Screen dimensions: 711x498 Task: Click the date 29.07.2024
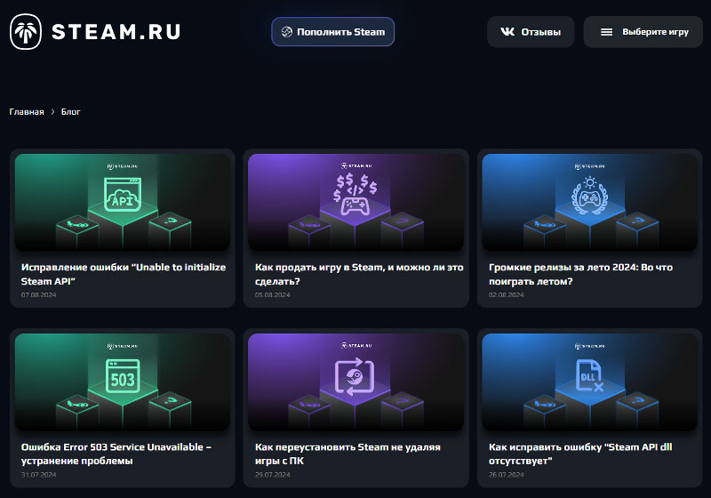tap(273, 475)
